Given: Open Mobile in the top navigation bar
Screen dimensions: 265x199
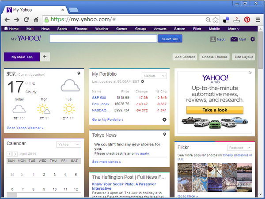Looking at the screenshot, I should click(214, 29).
